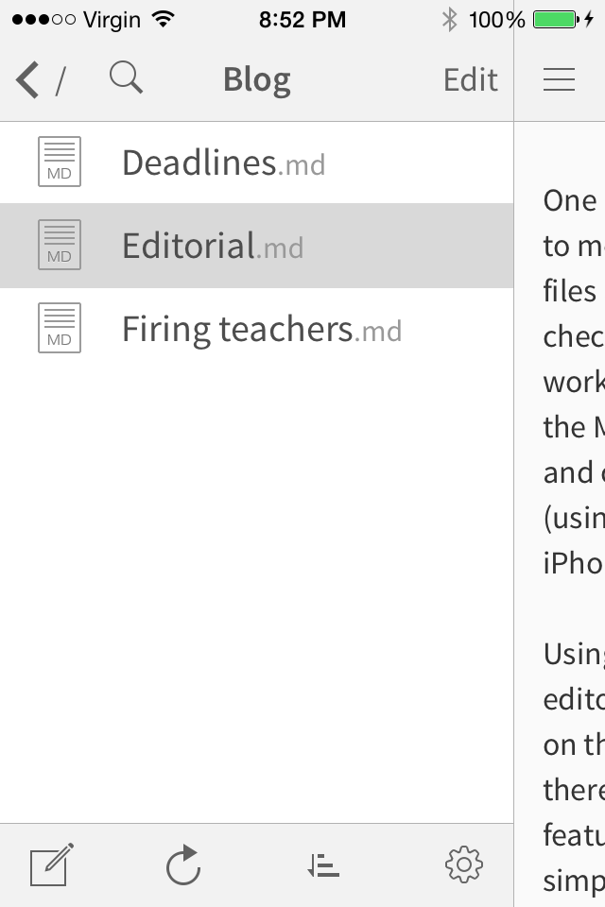Tap the back chevron arrow
This screenshot has height=907, width=605.
coord(27,80)
